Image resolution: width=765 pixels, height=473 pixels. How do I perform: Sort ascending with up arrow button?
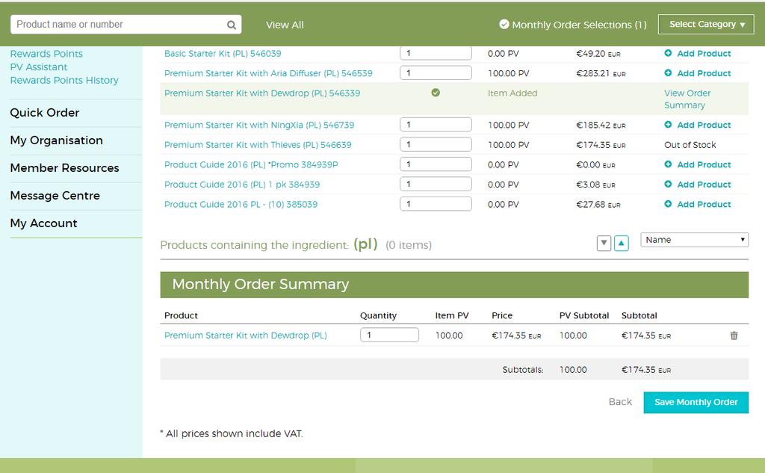tap(621, 243)
